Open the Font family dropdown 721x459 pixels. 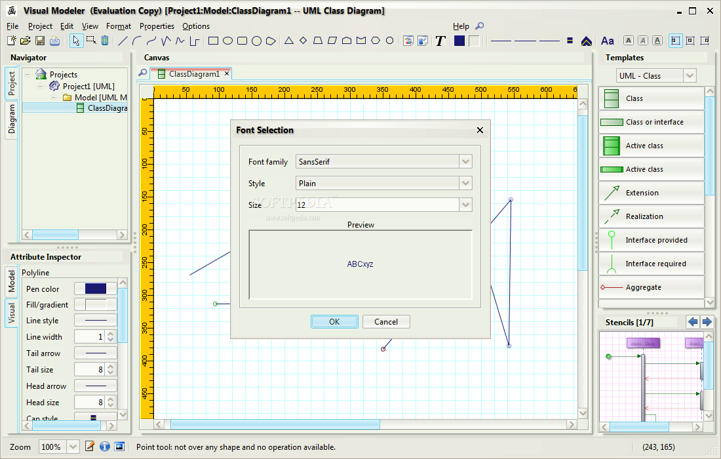click(465, 161)
